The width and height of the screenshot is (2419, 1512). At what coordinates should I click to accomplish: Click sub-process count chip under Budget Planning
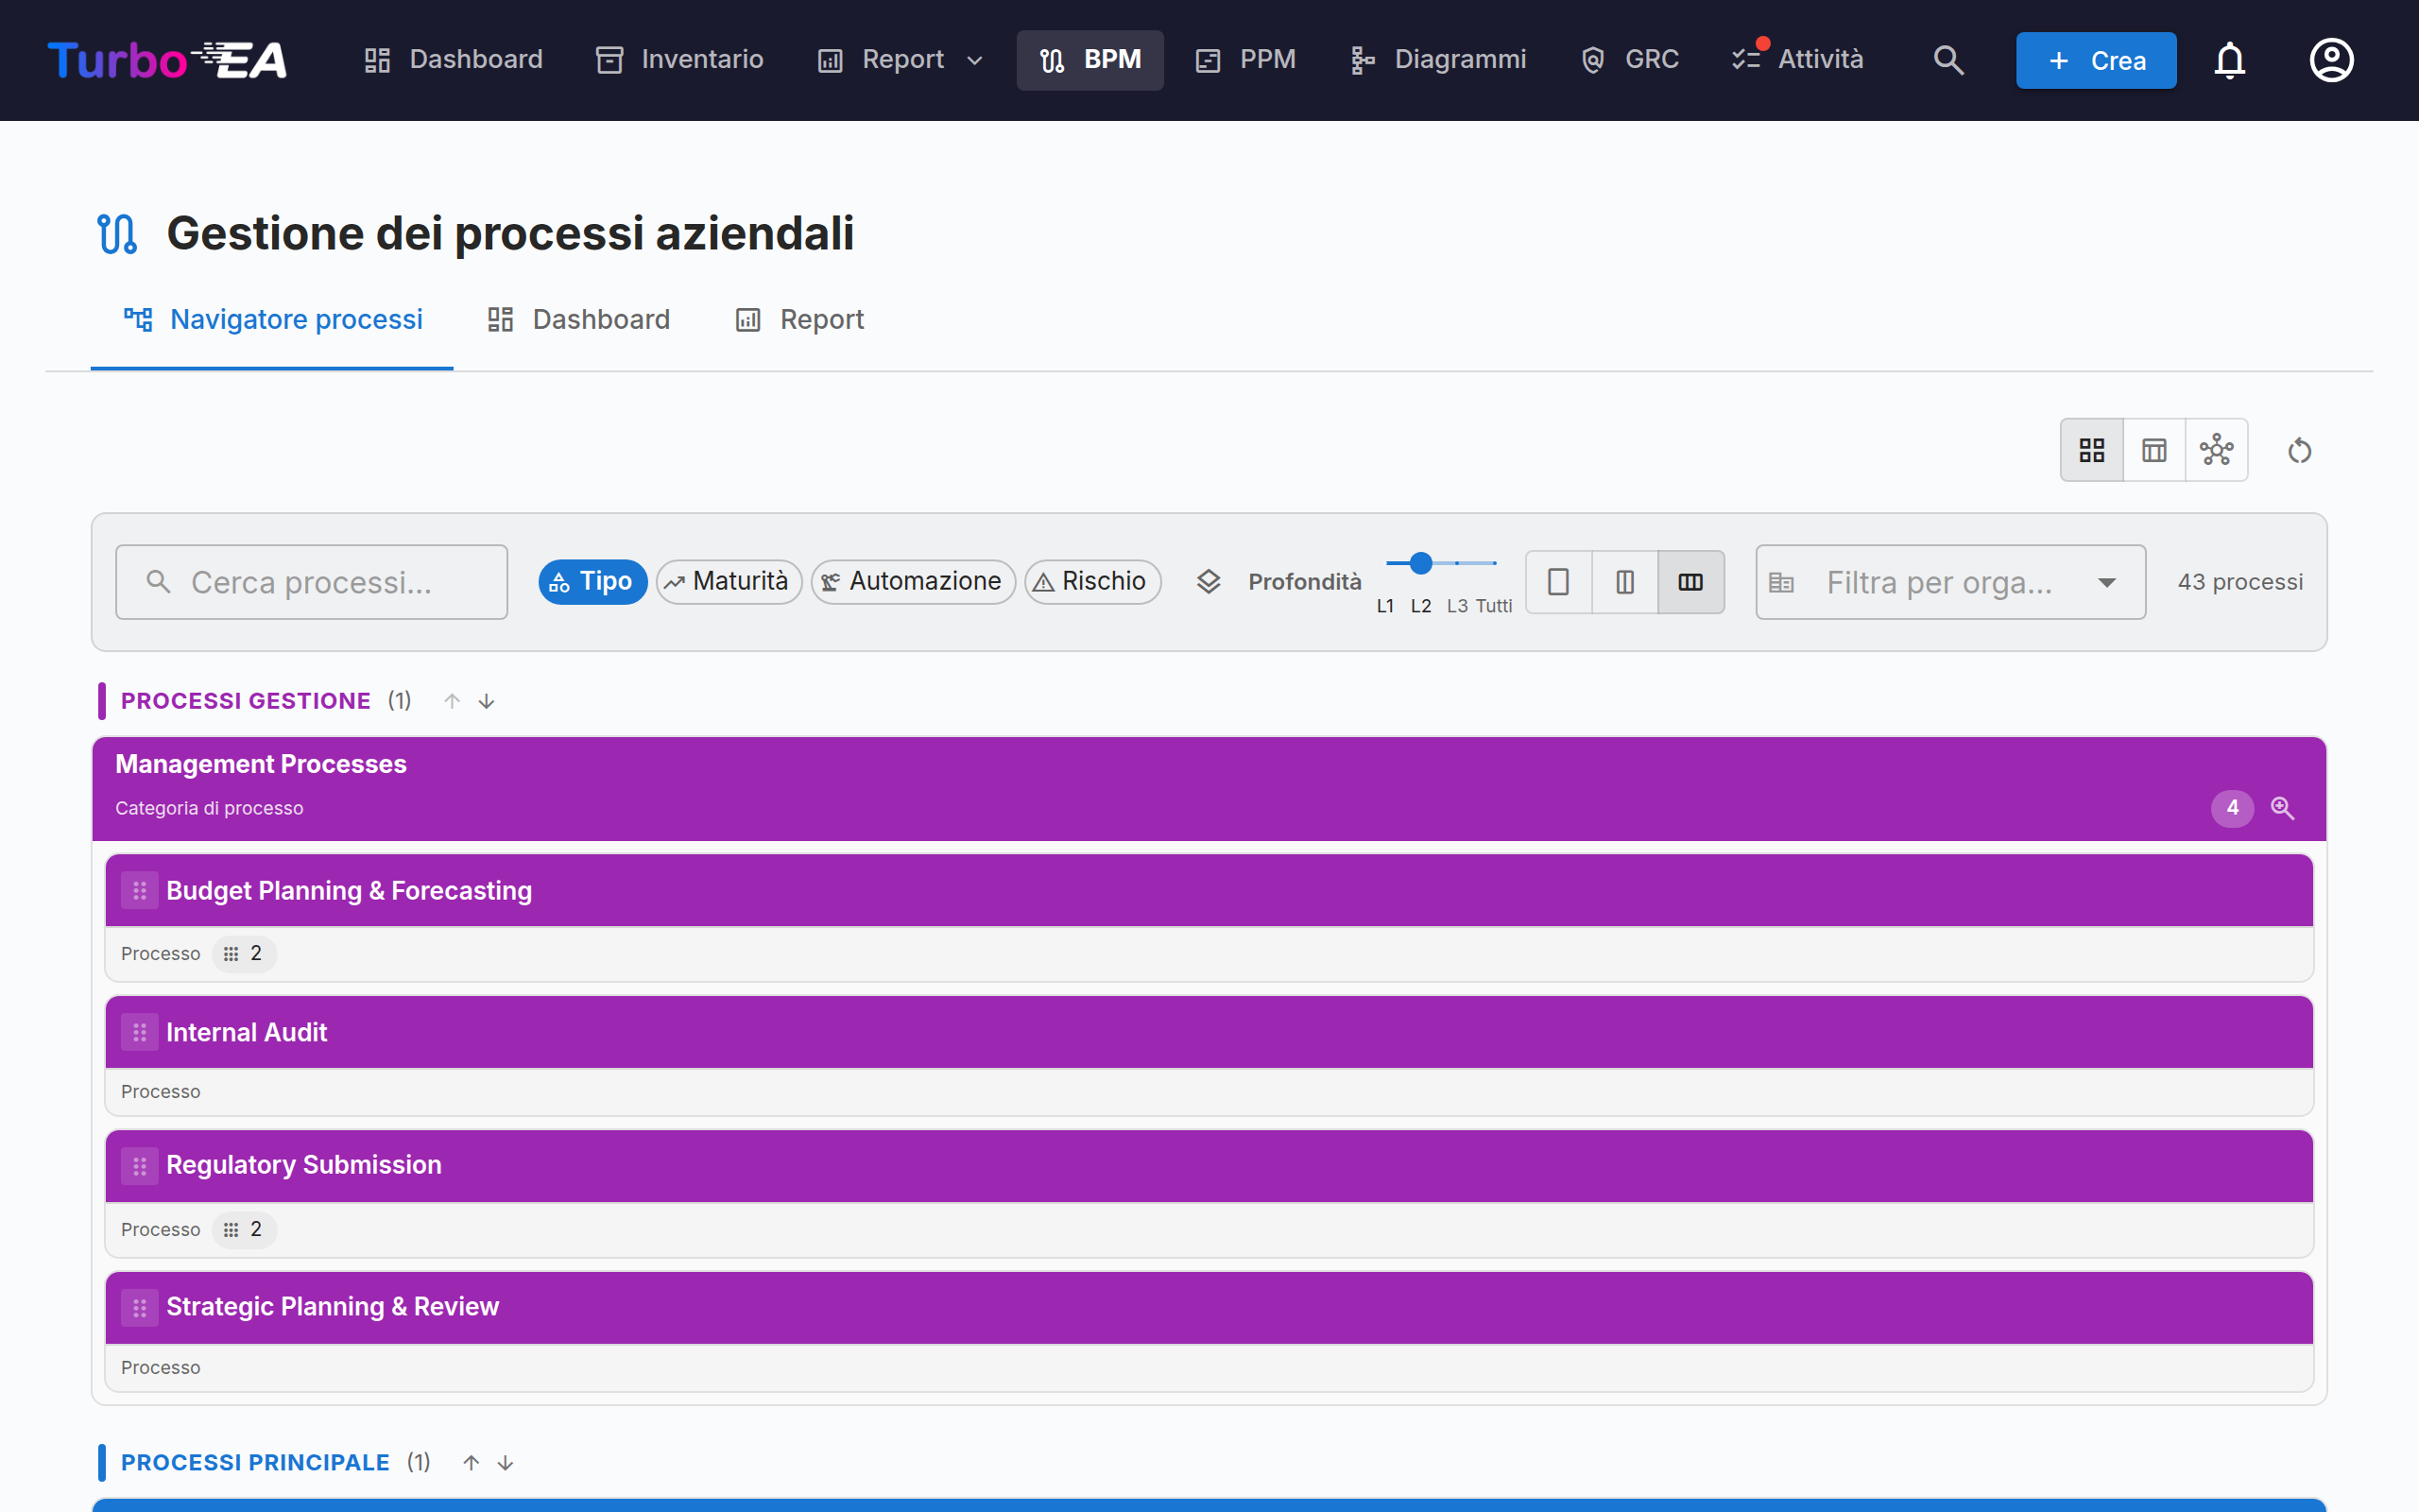click(x=244, y=954)
